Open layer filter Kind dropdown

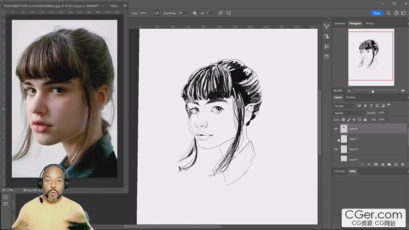344,106
